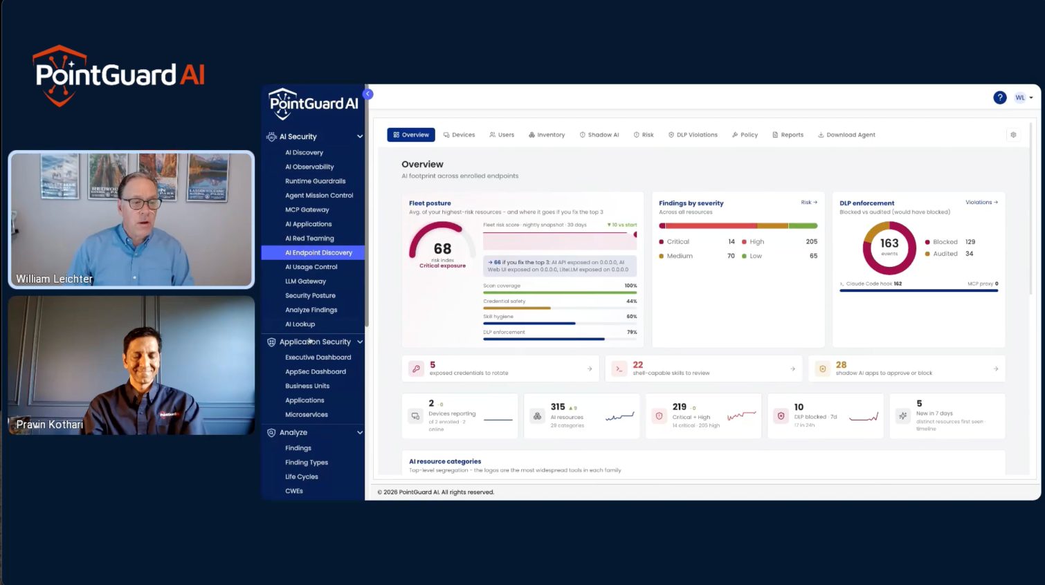The image size is (1045, 585).
Task: Open AI Red Teaming in the sidebar
Action: (x=309, y=239)
